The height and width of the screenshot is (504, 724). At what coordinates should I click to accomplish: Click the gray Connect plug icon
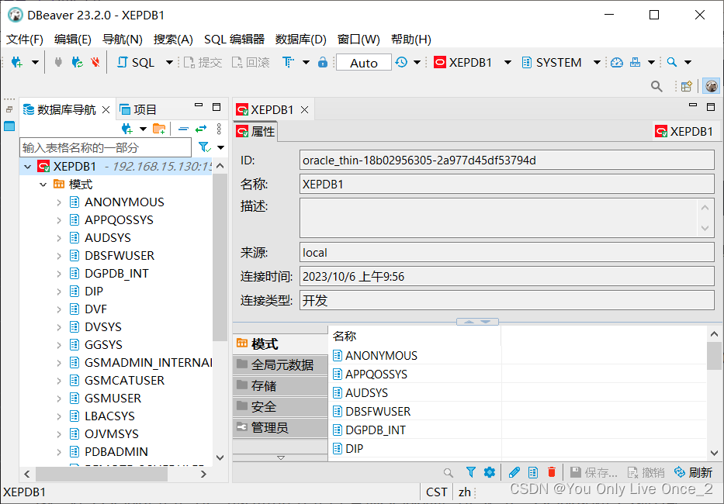click(x=58, y=62)
